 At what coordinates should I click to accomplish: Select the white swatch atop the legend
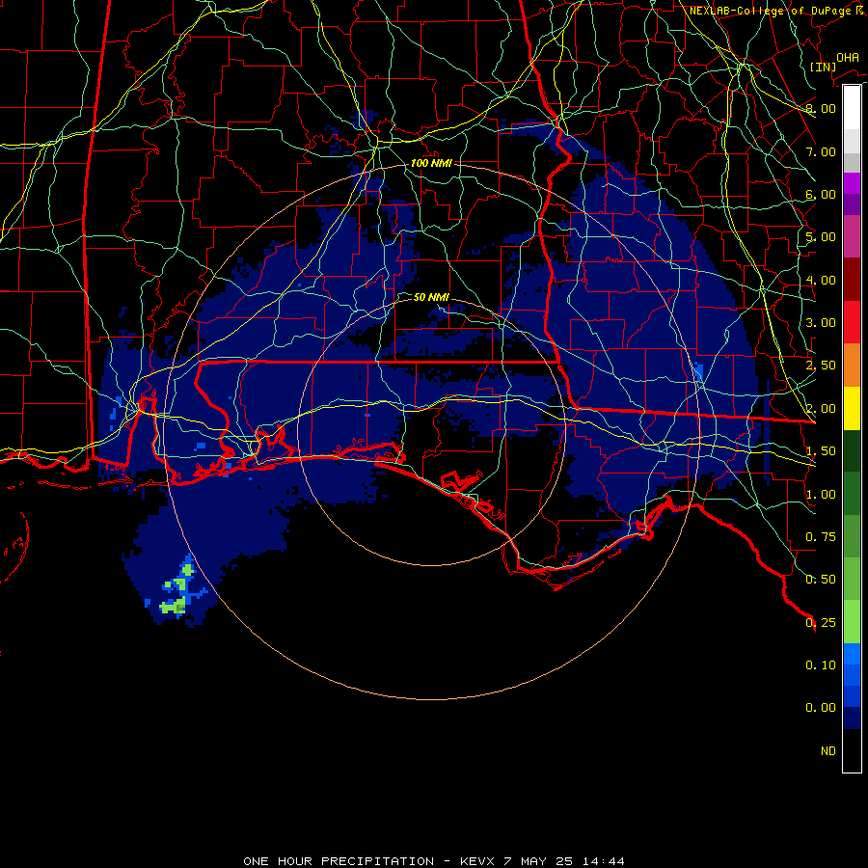852,107
